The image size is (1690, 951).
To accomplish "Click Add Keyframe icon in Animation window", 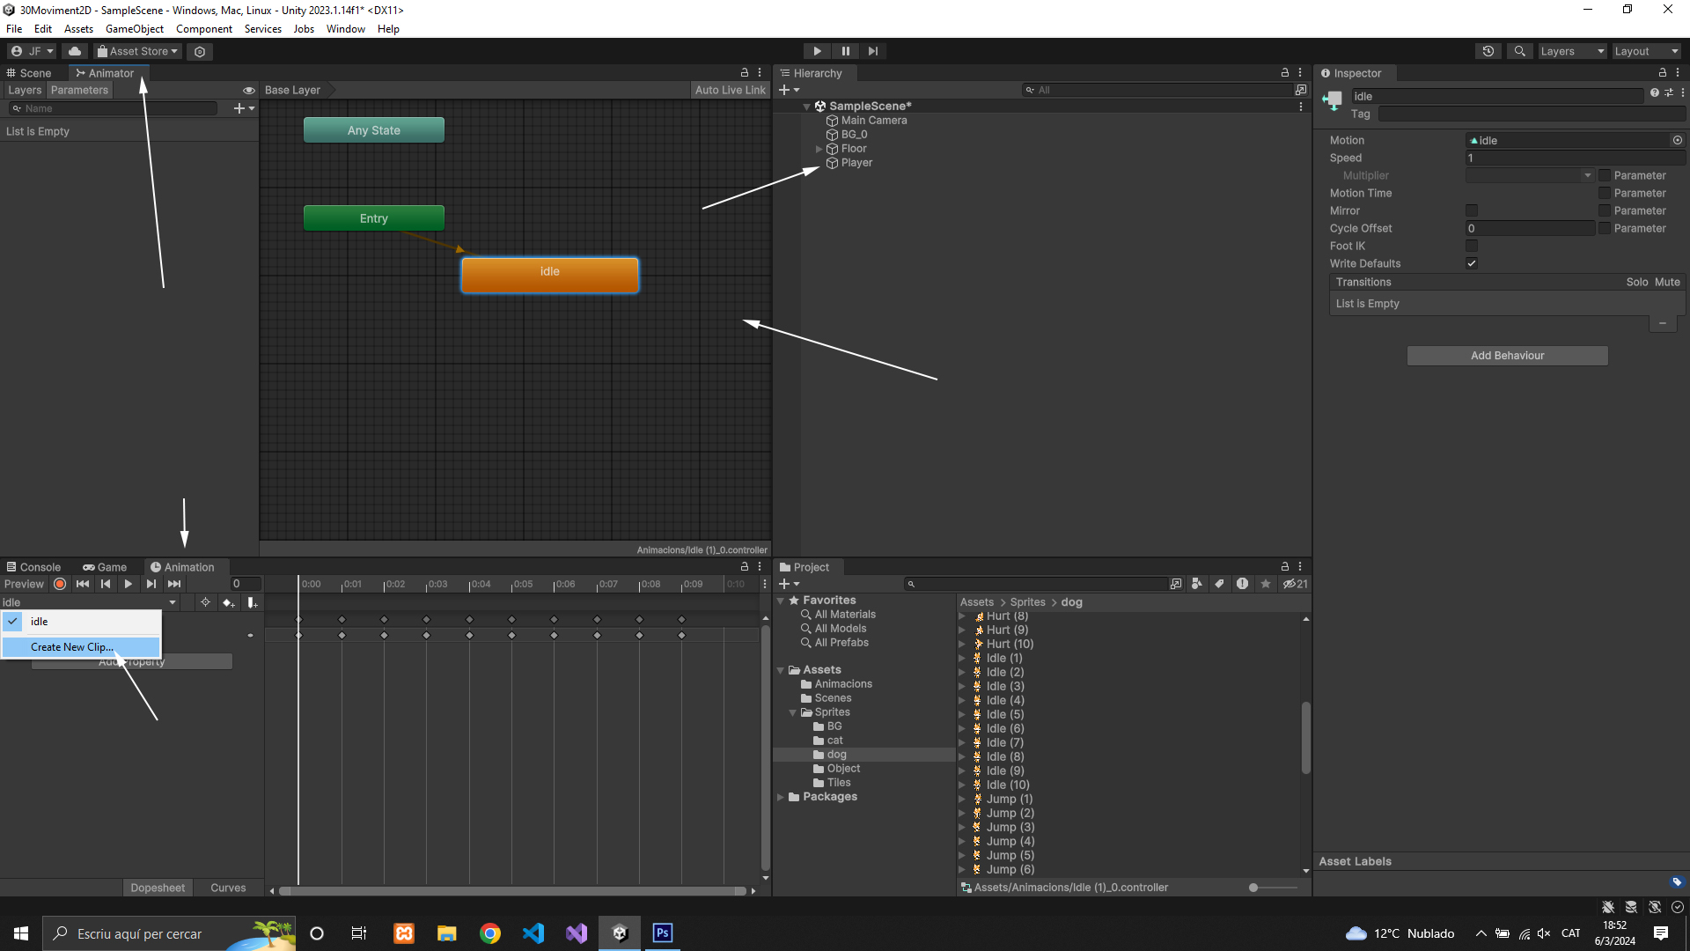I will point(228,602).
